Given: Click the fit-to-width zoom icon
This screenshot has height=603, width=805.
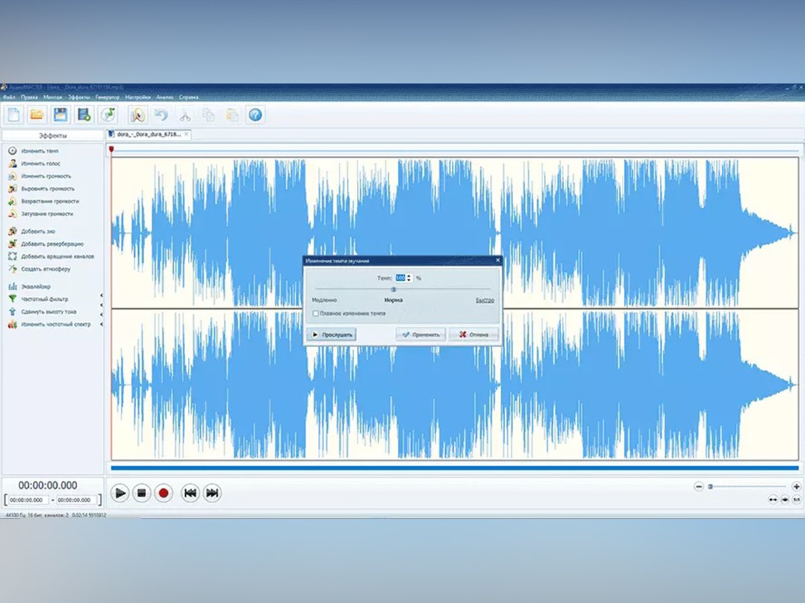Looking at the screenshot, I should [x=773, y=499].
